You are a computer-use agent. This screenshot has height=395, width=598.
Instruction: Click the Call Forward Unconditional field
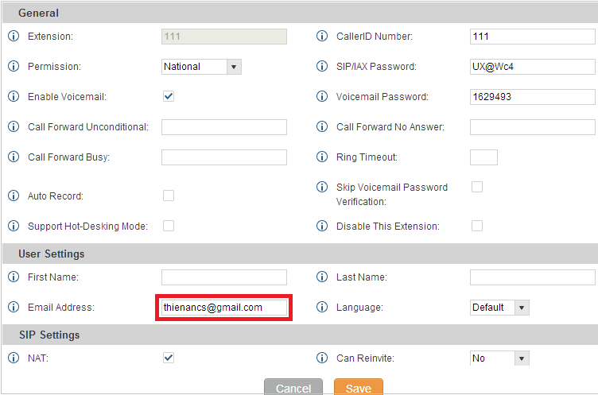click(224, 127)
